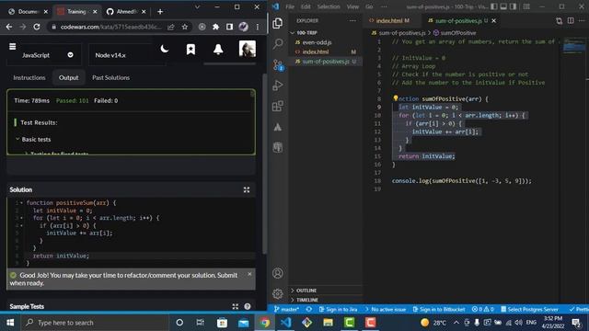The height and width of the screenshot is (331, 589).
Task: Open VS Code Explorer view icon
Action: tap(278, 23)
